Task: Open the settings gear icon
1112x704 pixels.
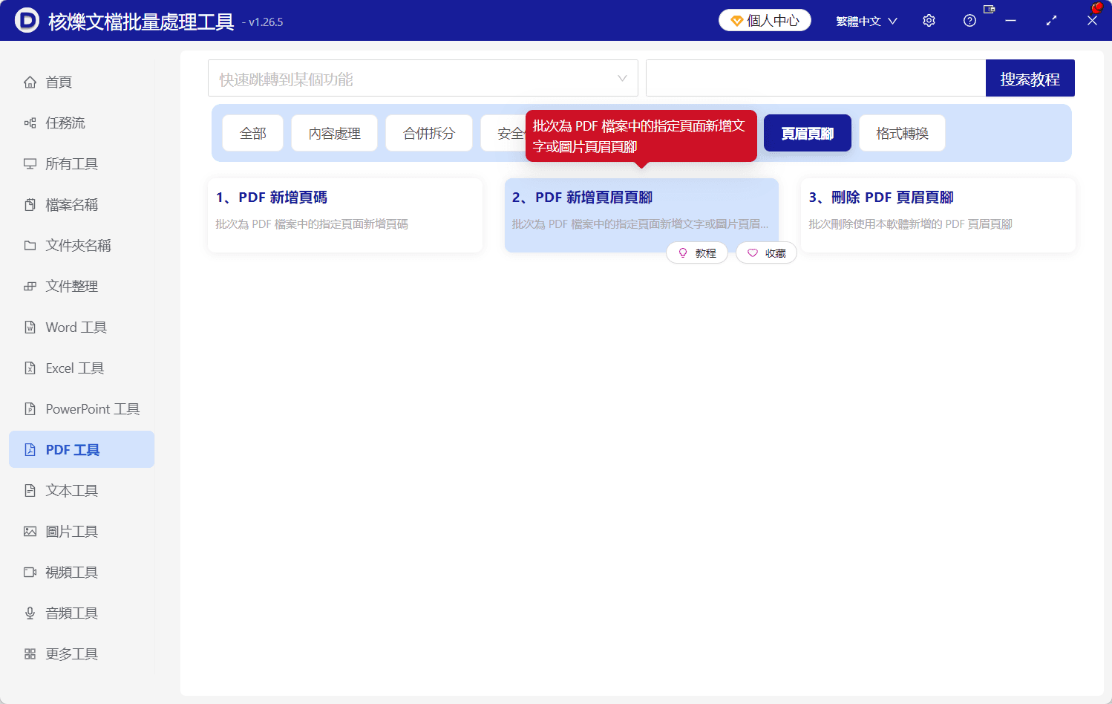Action: tap(929, 21)
